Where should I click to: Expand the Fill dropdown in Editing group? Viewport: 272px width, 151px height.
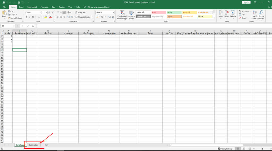tap(245, 15)
